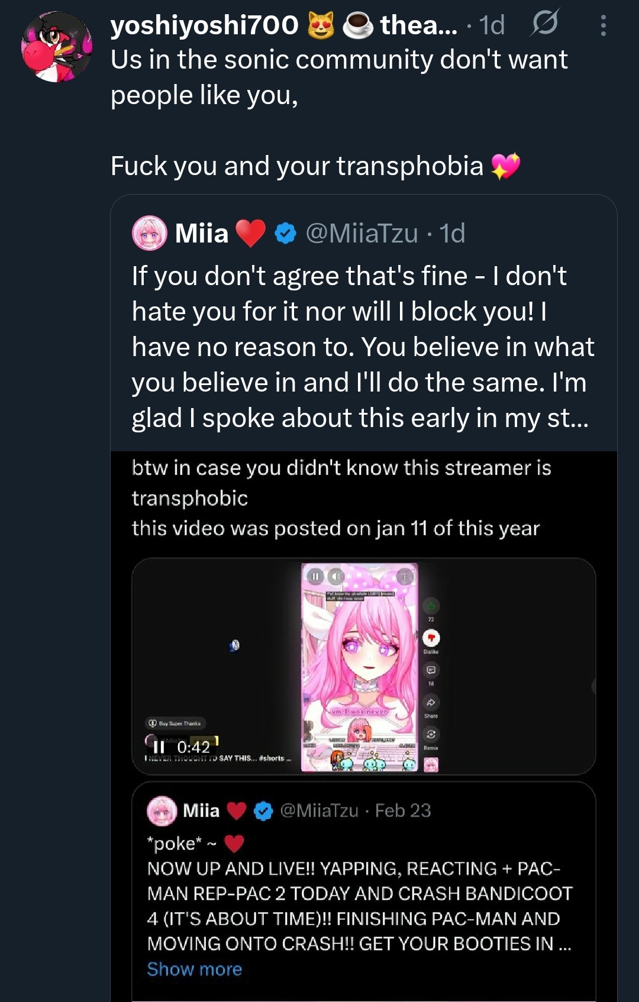Click the Remix icon on the Short
639x1002 pixels.
[x=431, y=735]
